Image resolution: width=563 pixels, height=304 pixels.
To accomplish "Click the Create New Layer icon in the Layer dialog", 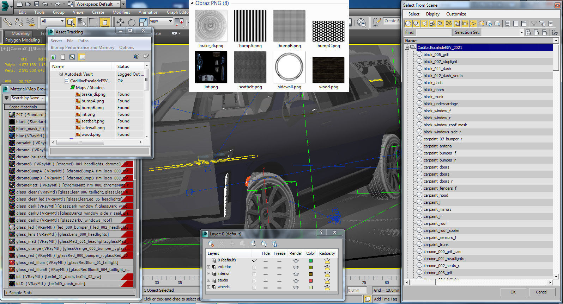I will pos(211,243).
